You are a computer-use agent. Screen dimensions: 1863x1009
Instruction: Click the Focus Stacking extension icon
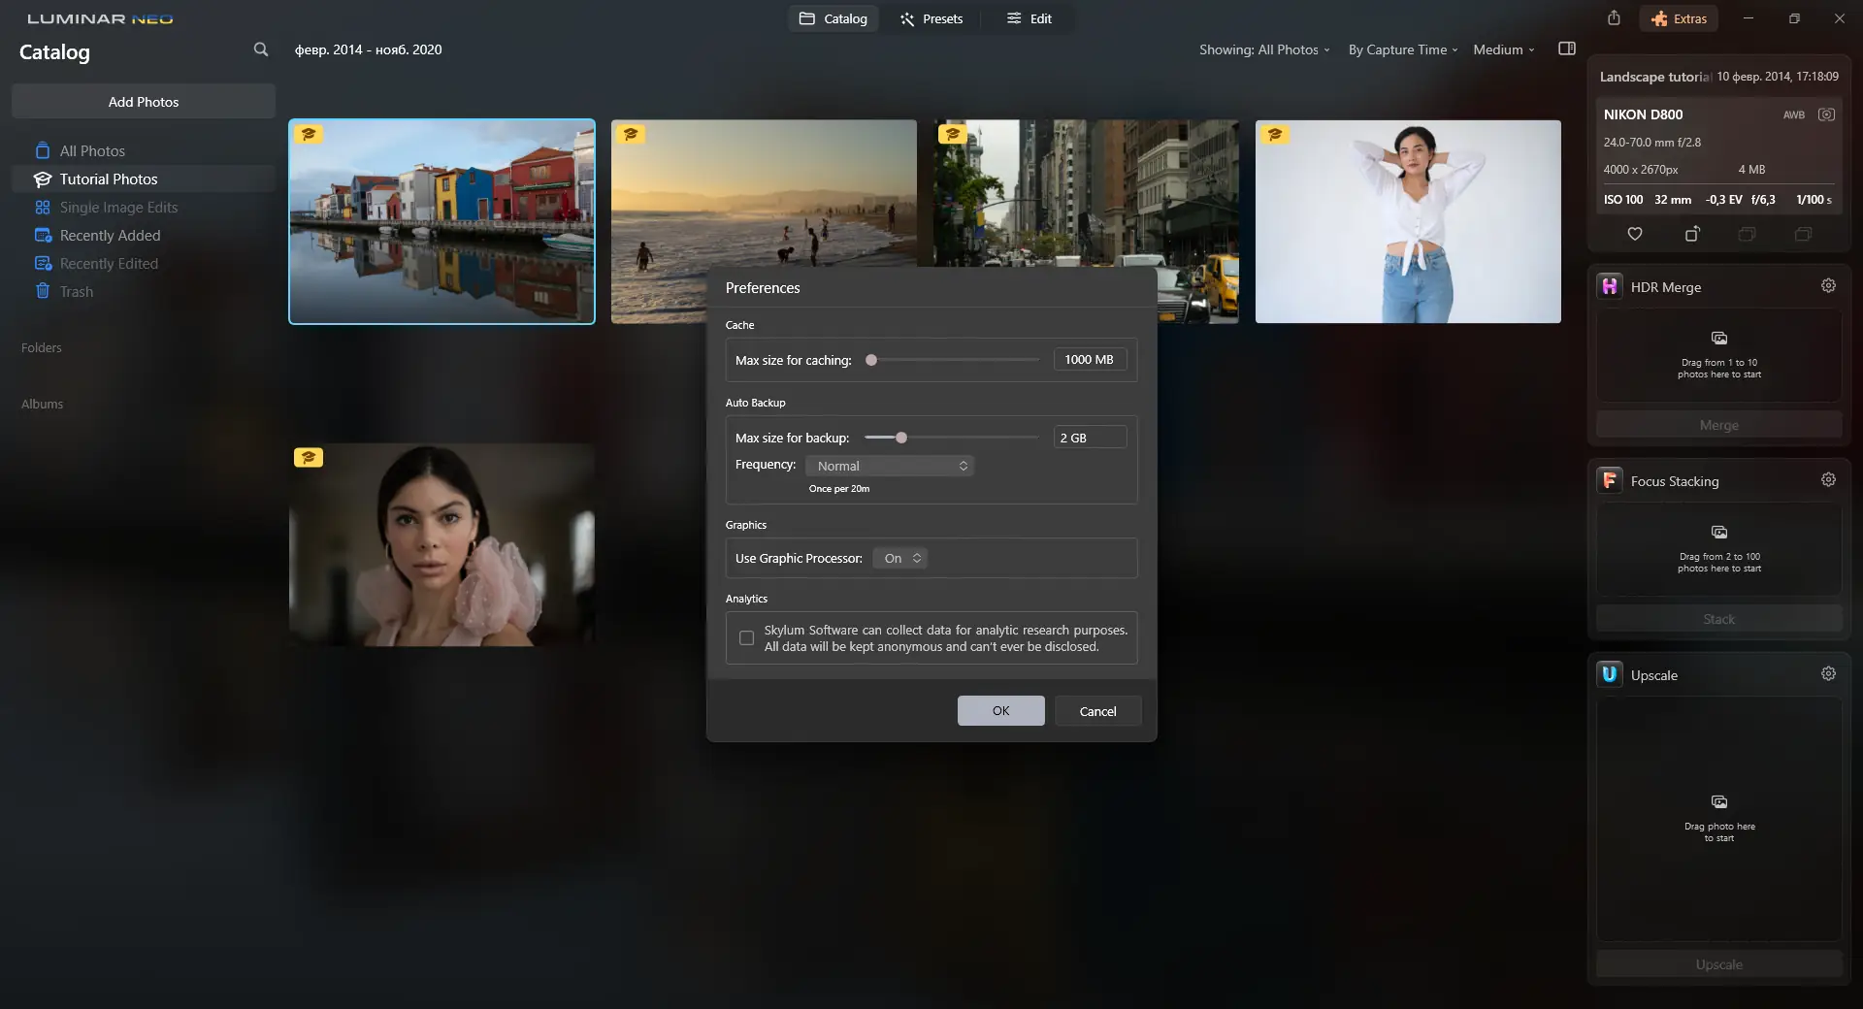pyautogui.click(x=1610, y=480)
